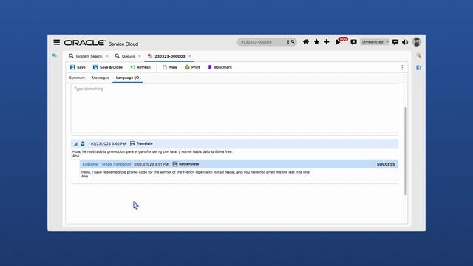Open search options via the vertical bar handle
Image resolution: width=473 pixels, height=266 pixels.
[288, 42]
